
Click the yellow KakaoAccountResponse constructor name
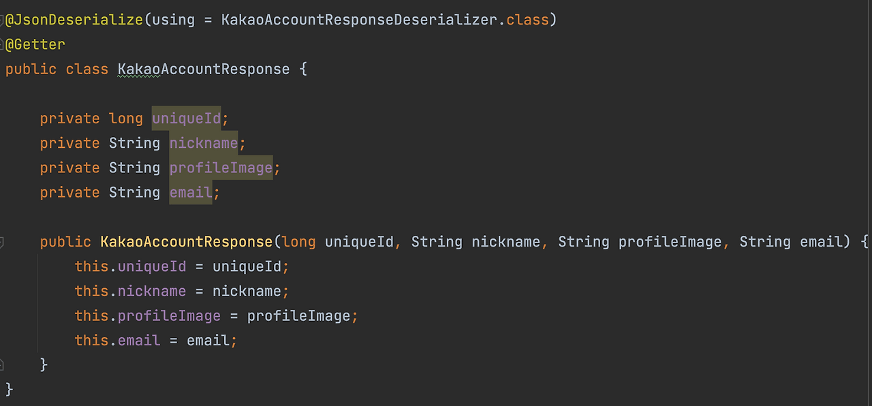coord(187,242)
